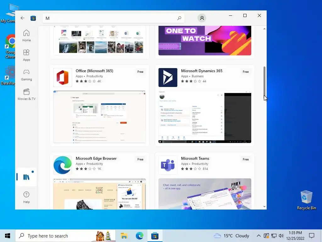Viewport: 322px width, 242px height.
Task: Click the star rating of Office (Microsoft 365)
Action: coord(86,81)
